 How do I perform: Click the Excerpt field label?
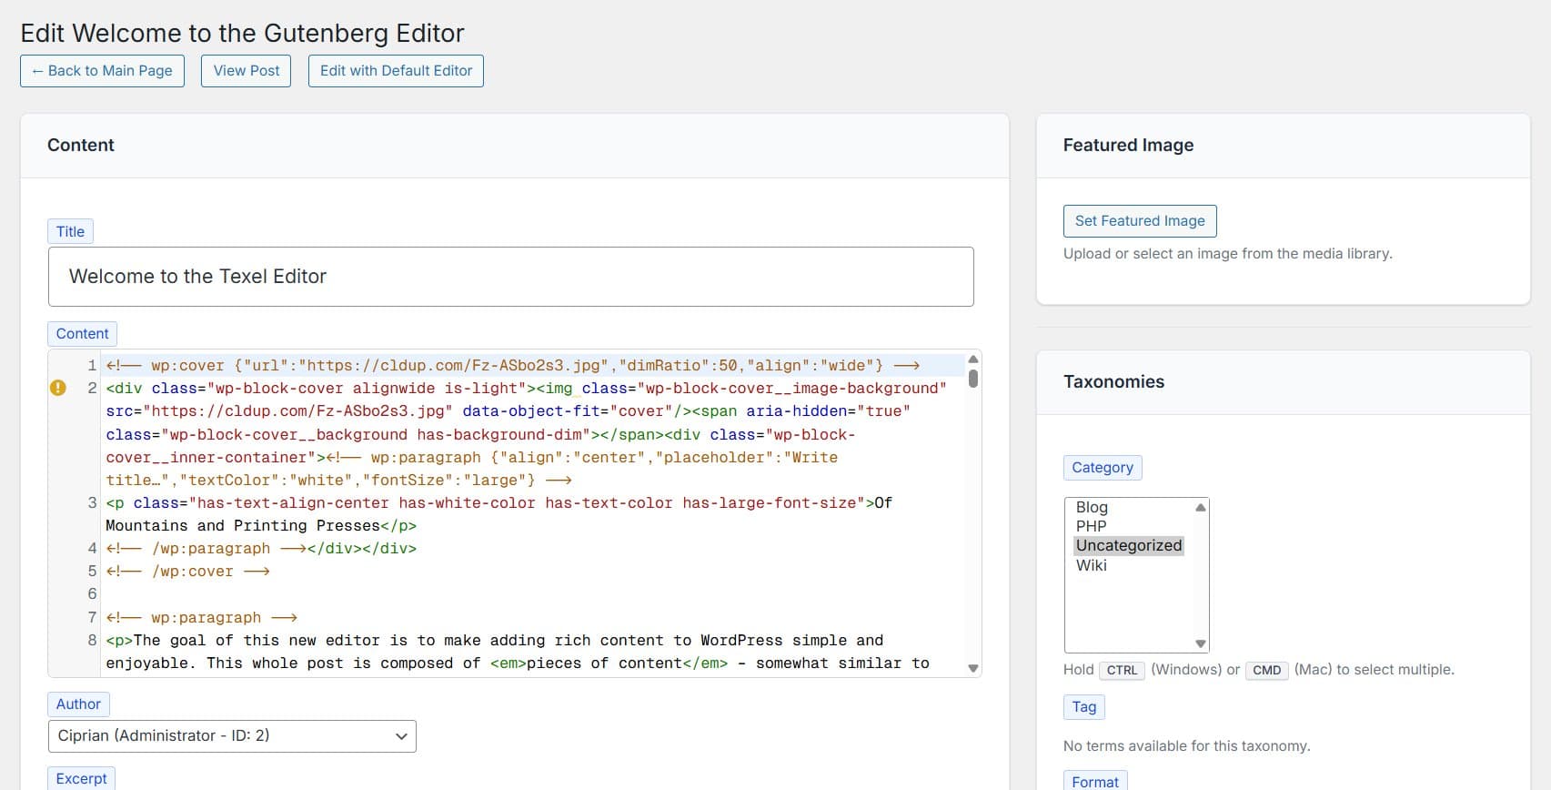click(81, 778)
